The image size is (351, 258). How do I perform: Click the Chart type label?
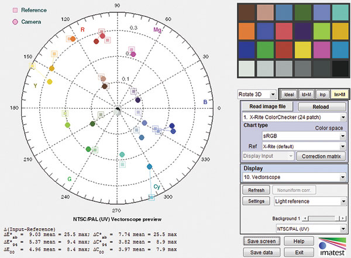(256, 125)
